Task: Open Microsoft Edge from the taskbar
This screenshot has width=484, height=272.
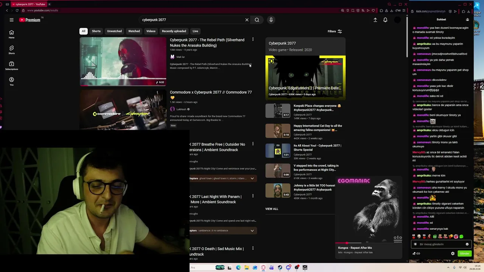Action: point(238,267)
